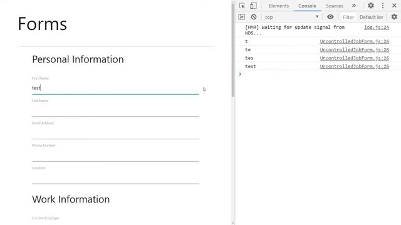This screenshot has height=225, width=401.
Task: Toggle the device toolbar icon
Action: click(253, 6)
